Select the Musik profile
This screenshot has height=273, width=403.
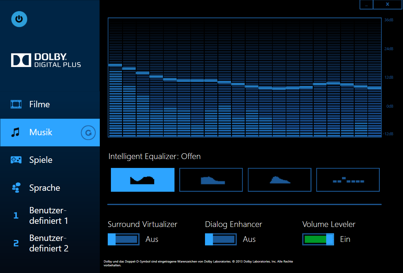tap(50, 132)
